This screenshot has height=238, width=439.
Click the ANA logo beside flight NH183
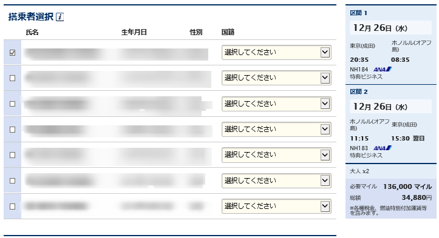[x=383, y=148]
